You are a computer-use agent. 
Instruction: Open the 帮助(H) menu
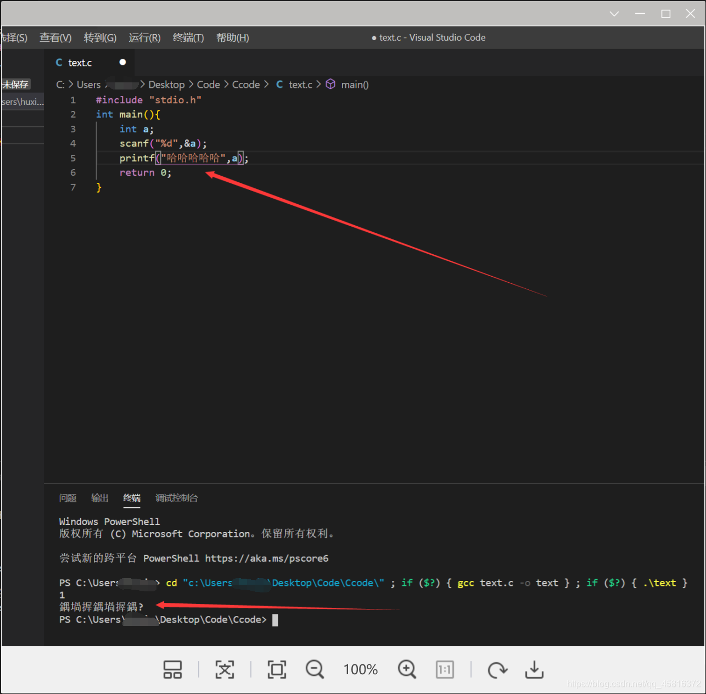coord(233,38)
